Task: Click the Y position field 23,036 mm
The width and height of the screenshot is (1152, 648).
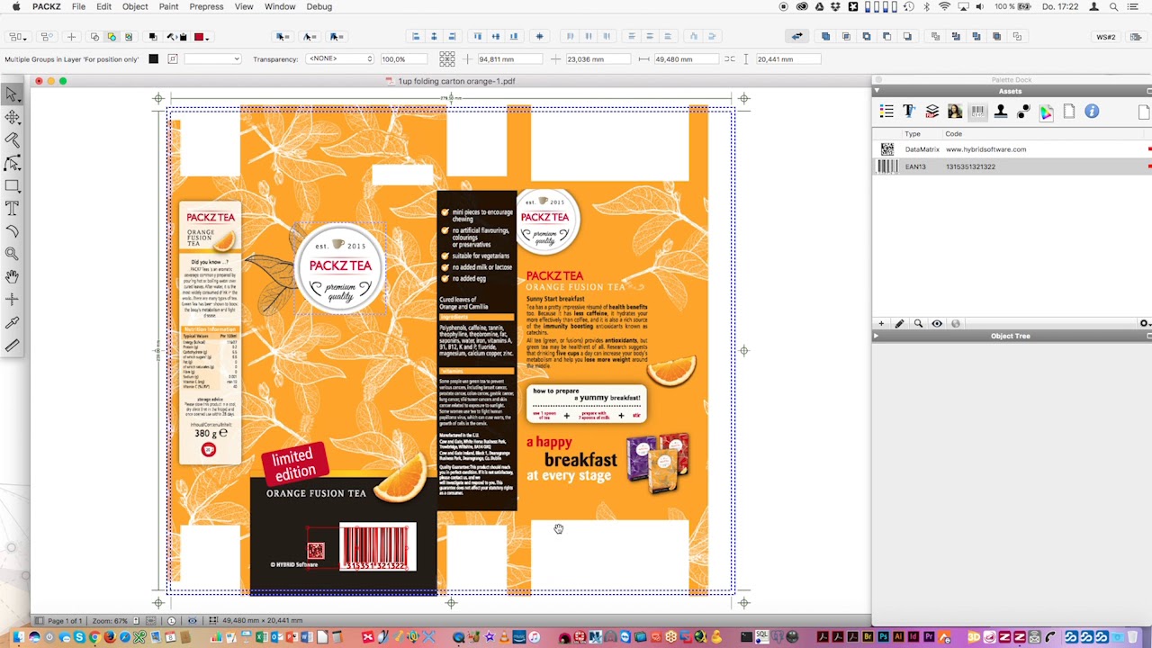Action: pos(597,59)
